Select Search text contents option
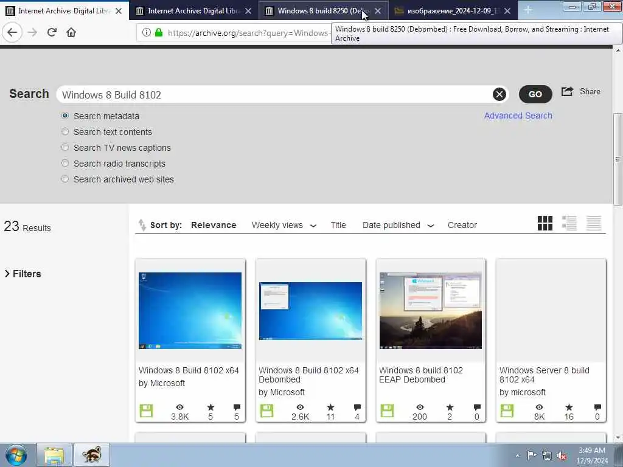623x467 pixels. point(65,131)
